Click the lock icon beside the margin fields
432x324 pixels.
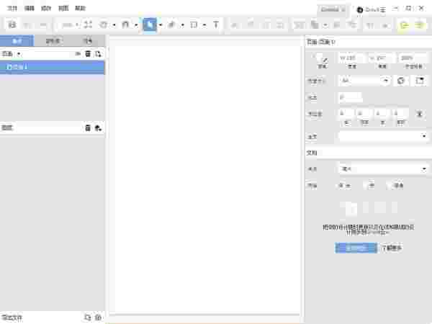click(420, 113)
